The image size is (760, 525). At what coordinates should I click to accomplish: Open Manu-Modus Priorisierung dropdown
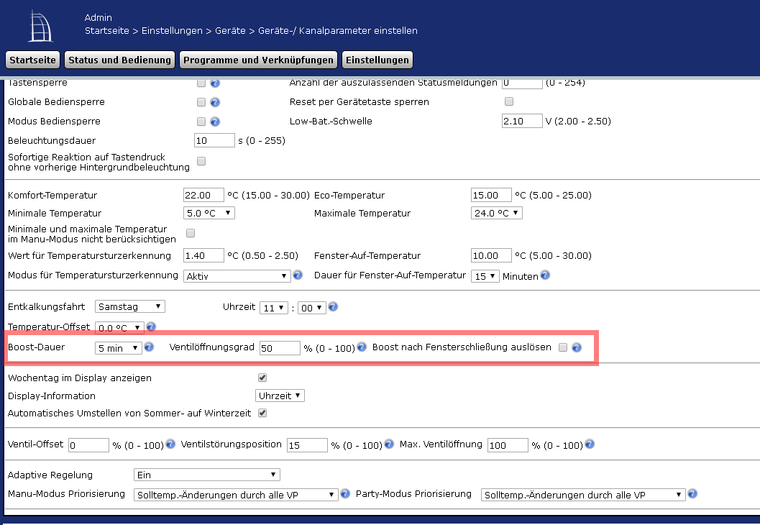236,495
